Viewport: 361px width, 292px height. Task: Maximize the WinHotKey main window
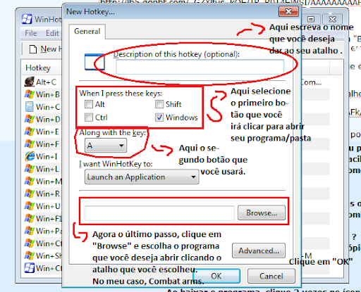tap(311, 19)
